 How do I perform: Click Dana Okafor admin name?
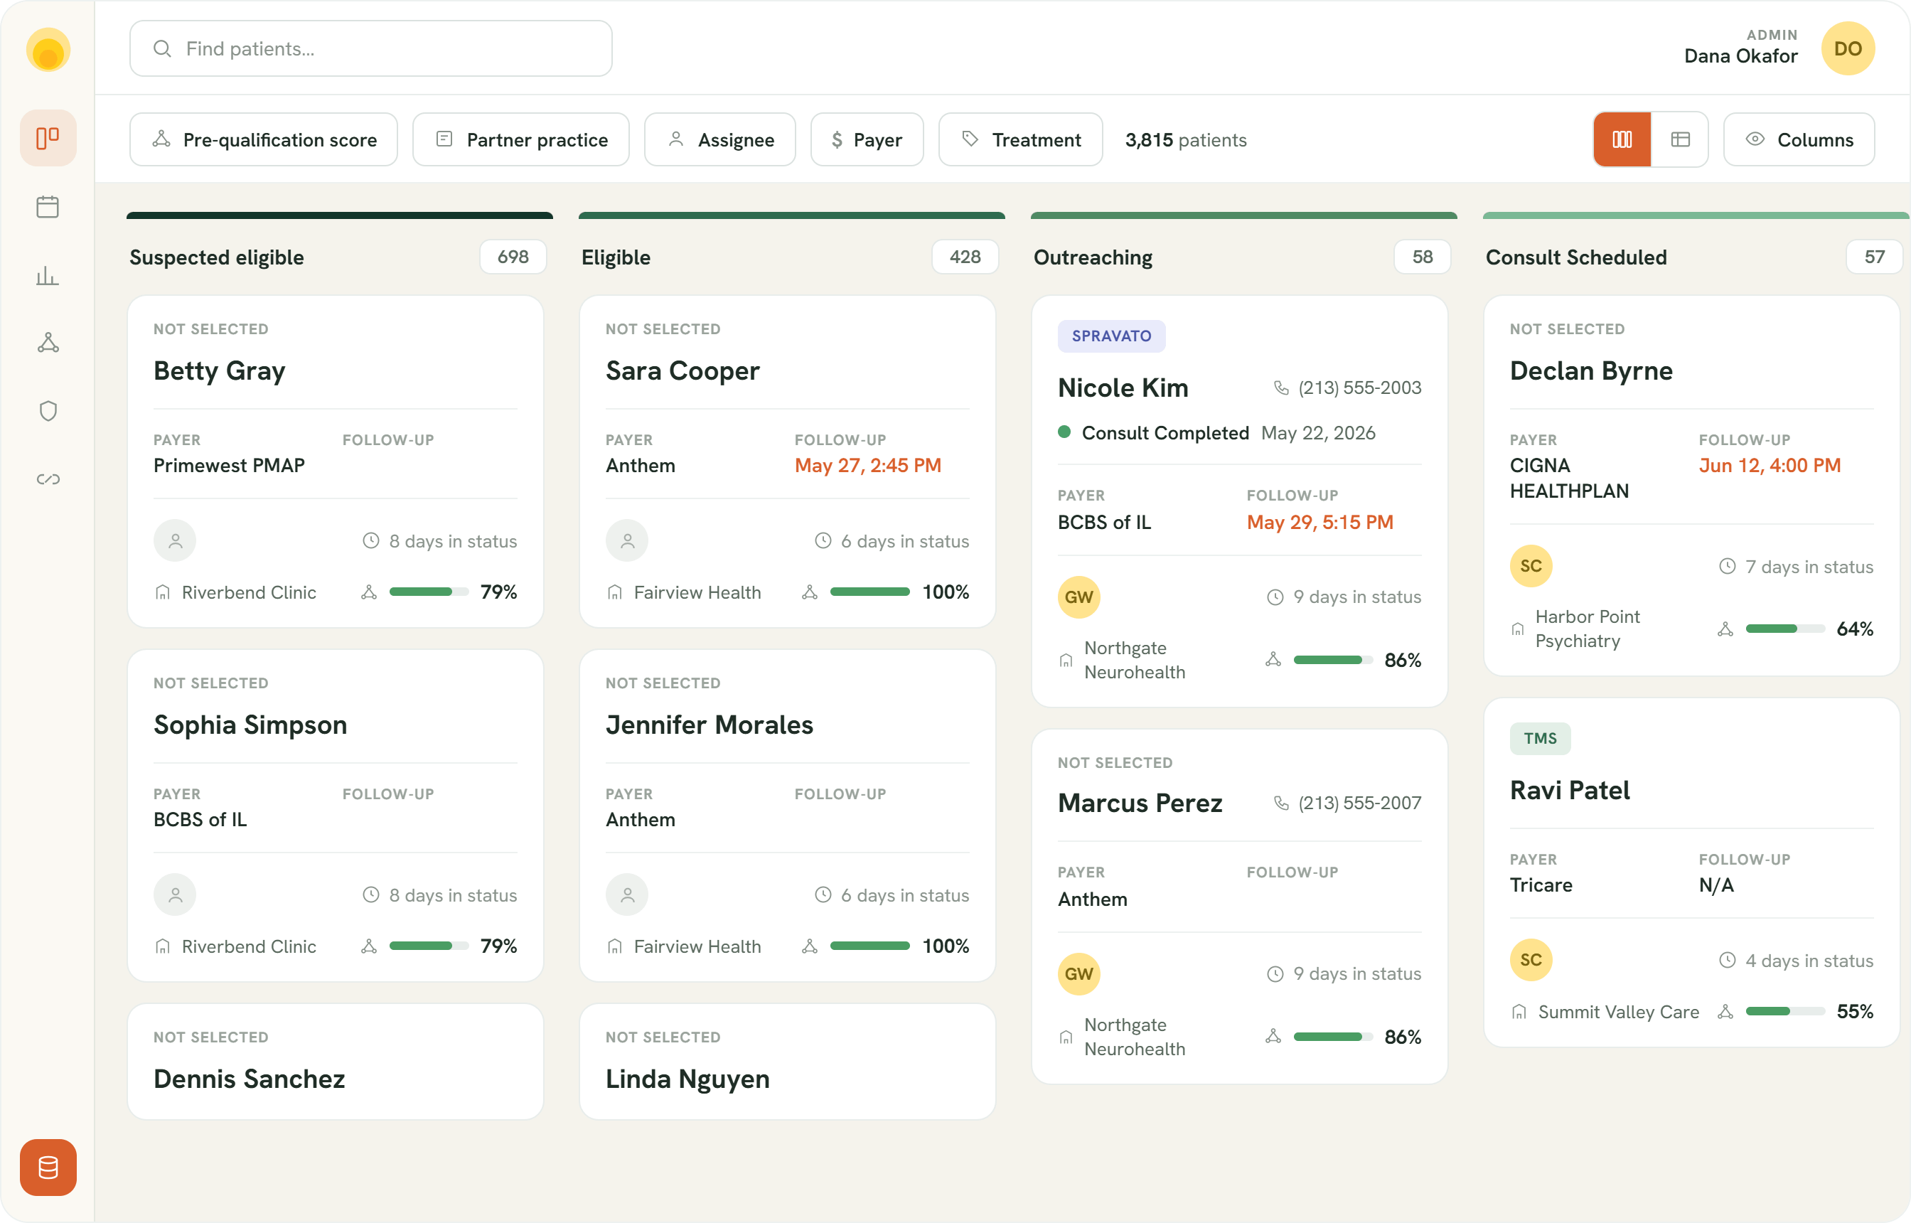[x=1740, y=55]
